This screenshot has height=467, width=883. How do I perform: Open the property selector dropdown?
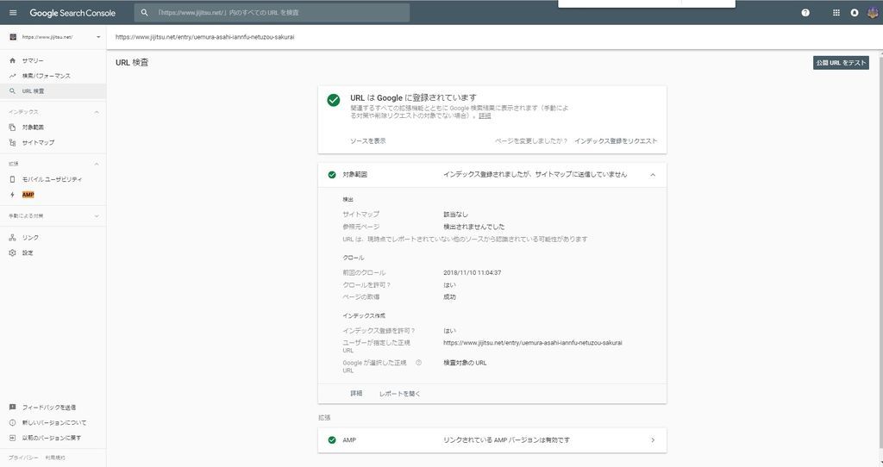click(98, 37)
